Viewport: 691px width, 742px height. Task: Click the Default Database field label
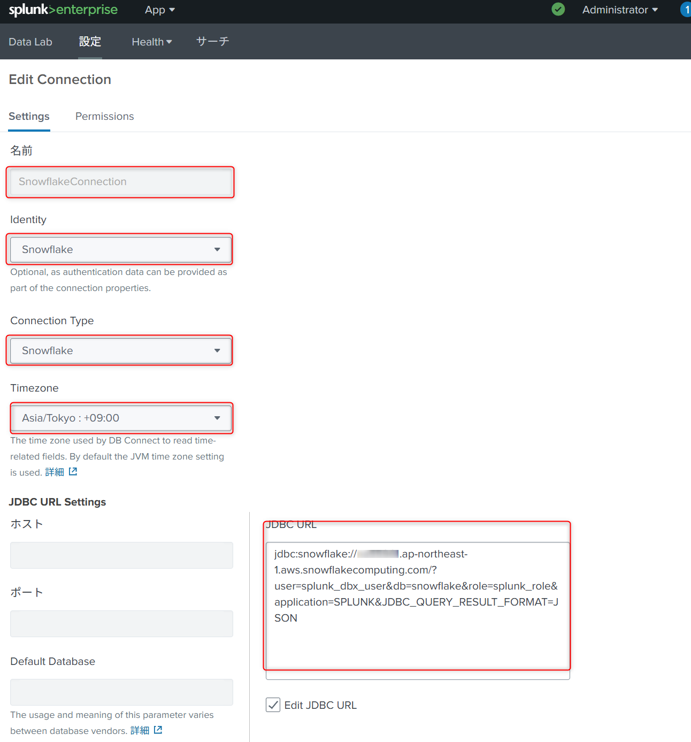point(52,661)
